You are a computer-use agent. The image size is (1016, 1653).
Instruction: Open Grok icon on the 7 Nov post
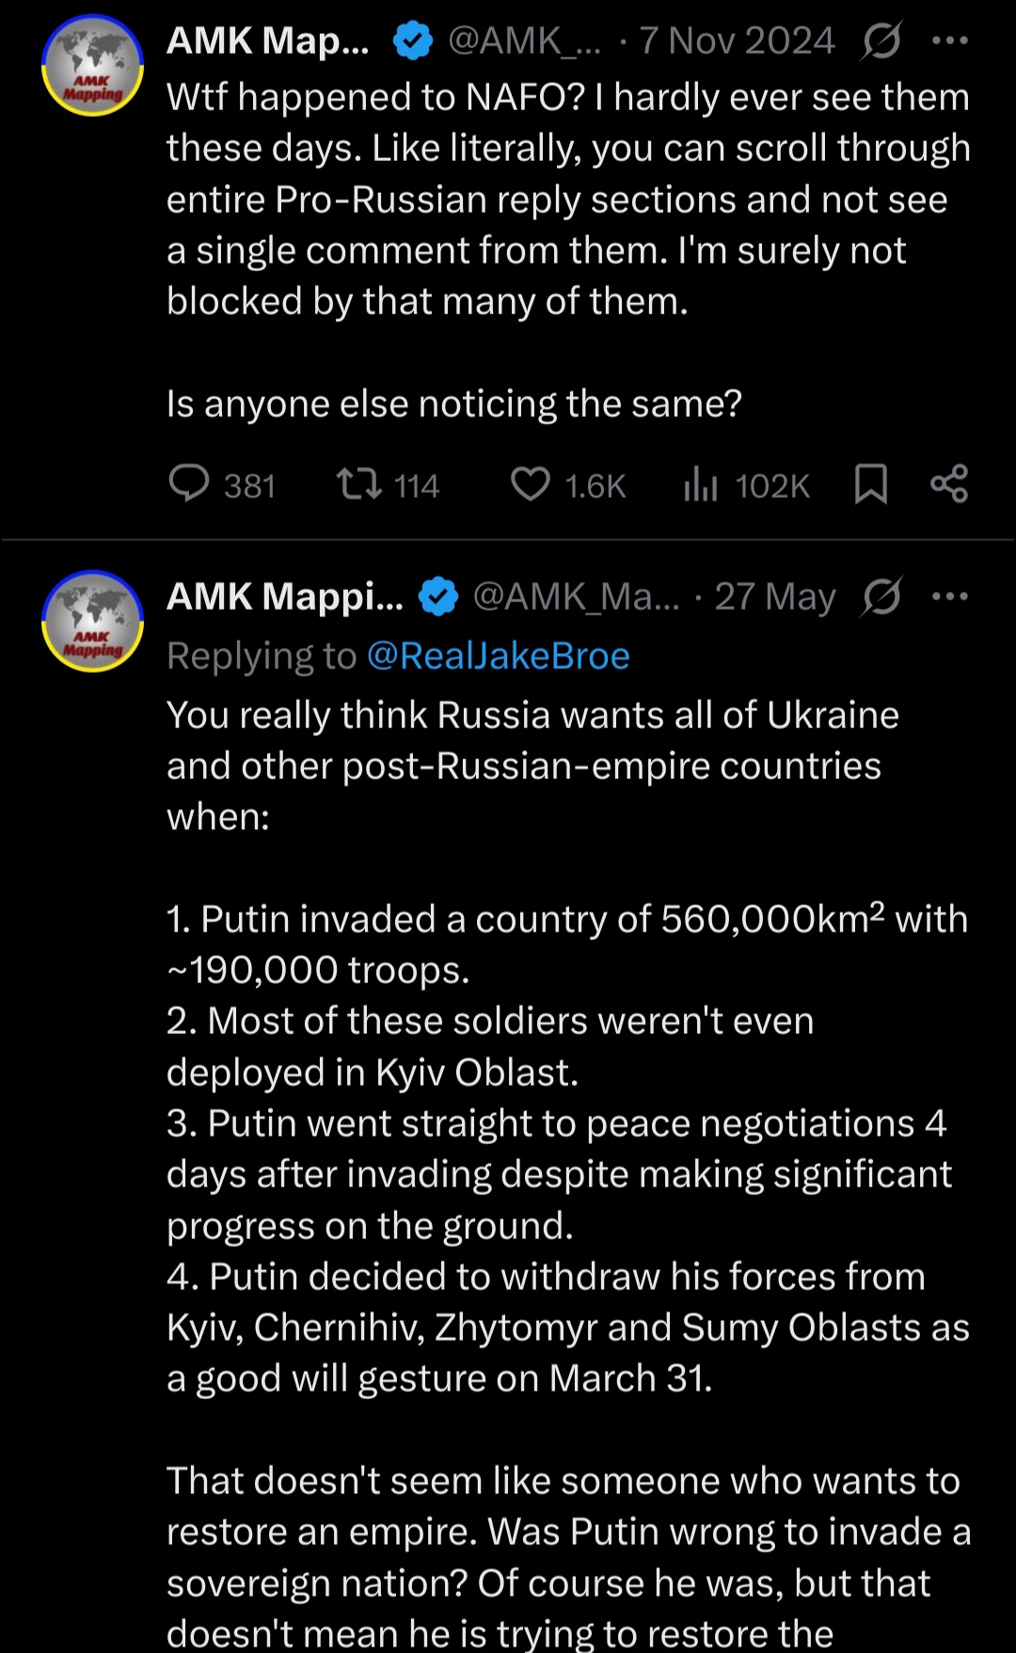click(x=881, y=40)
